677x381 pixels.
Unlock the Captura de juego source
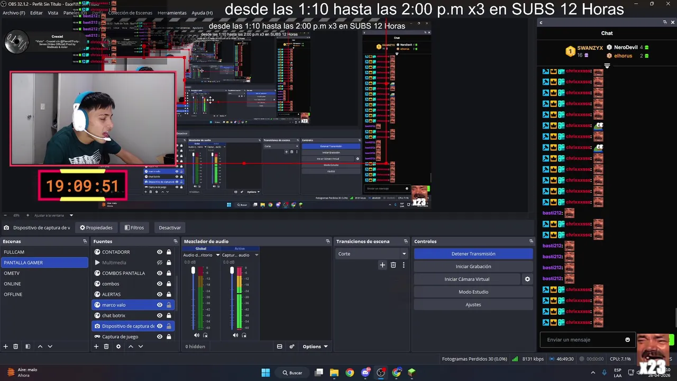pyautogui.click(x=169, y=337)
